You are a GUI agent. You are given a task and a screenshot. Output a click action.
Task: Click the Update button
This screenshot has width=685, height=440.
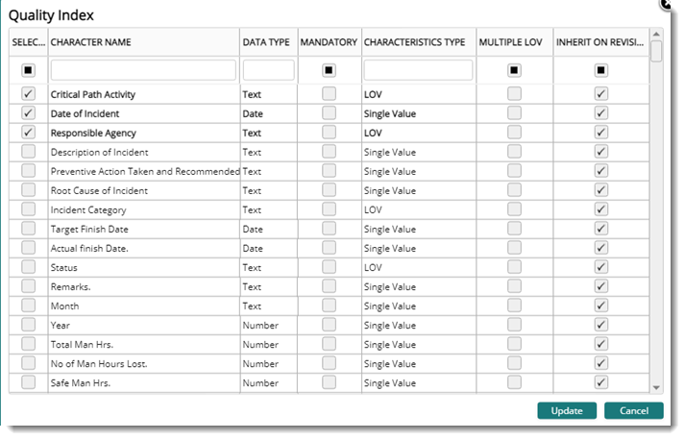pyautogui.click(x=566, y=411)
